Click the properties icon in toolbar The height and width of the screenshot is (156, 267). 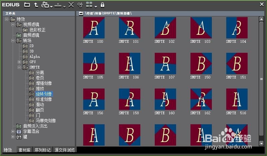point(80,5)
